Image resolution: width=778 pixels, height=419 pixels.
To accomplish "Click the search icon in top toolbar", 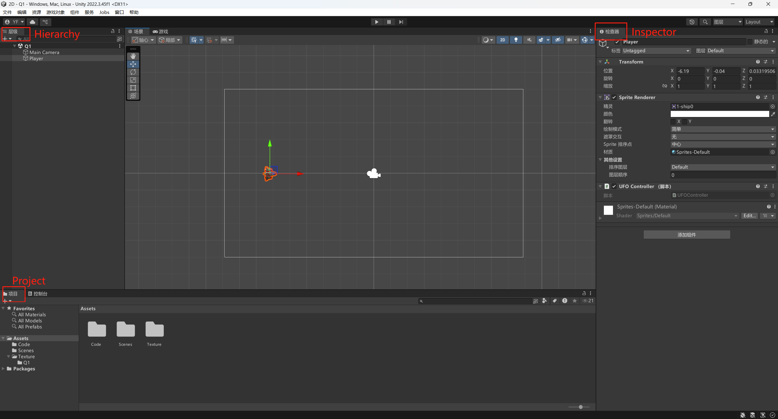I will [x=705, y=22].
